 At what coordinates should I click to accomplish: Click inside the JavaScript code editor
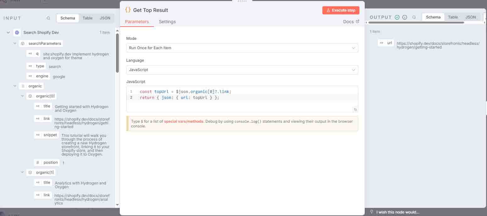click(242, 103)
